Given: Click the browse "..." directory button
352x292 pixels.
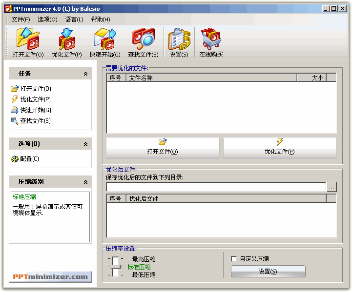Looking at the screenshot, I should pos(331,187).
